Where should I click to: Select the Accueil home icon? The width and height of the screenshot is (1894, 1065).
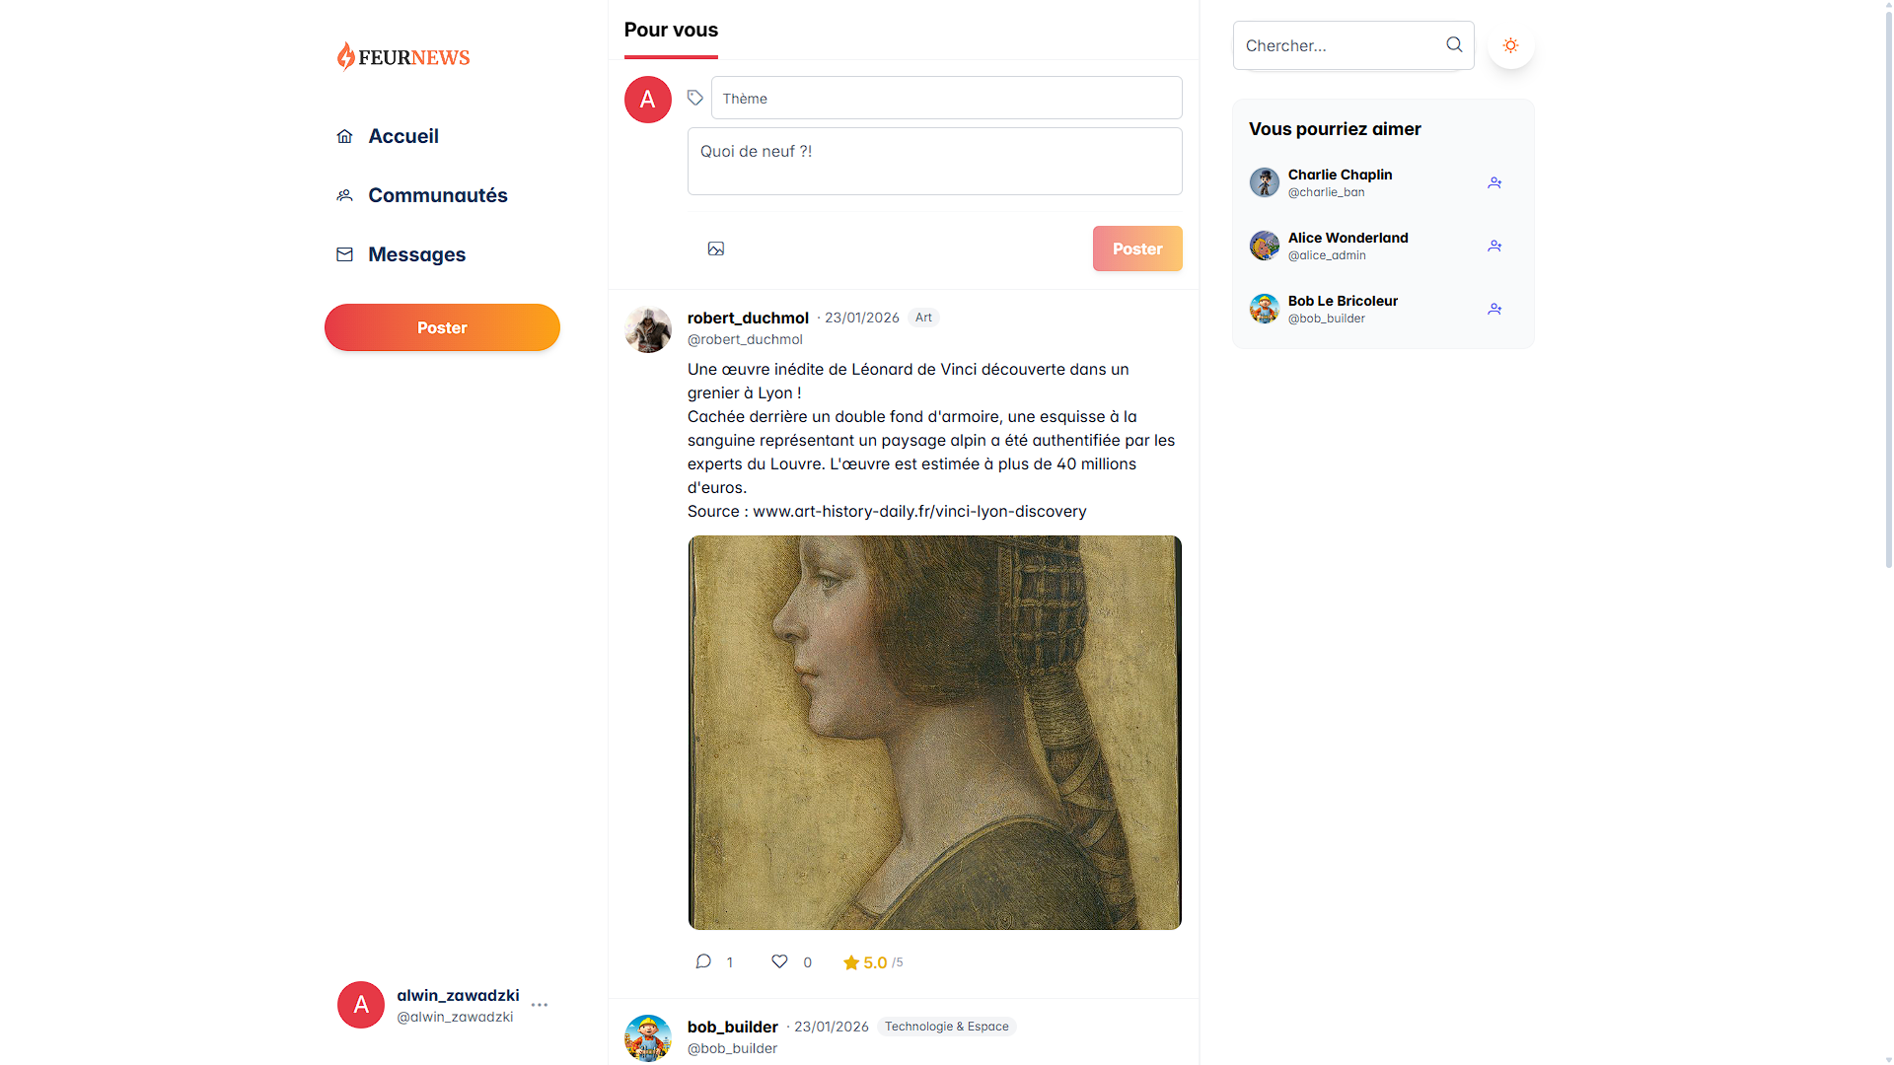point(344,135)
